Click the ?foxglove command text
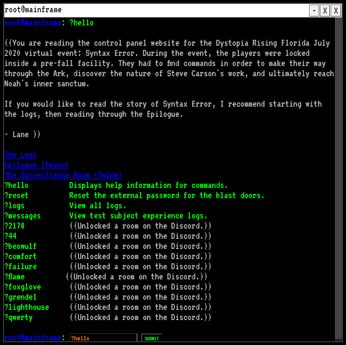Screen dimensions: 346x345 coord(22,287)
